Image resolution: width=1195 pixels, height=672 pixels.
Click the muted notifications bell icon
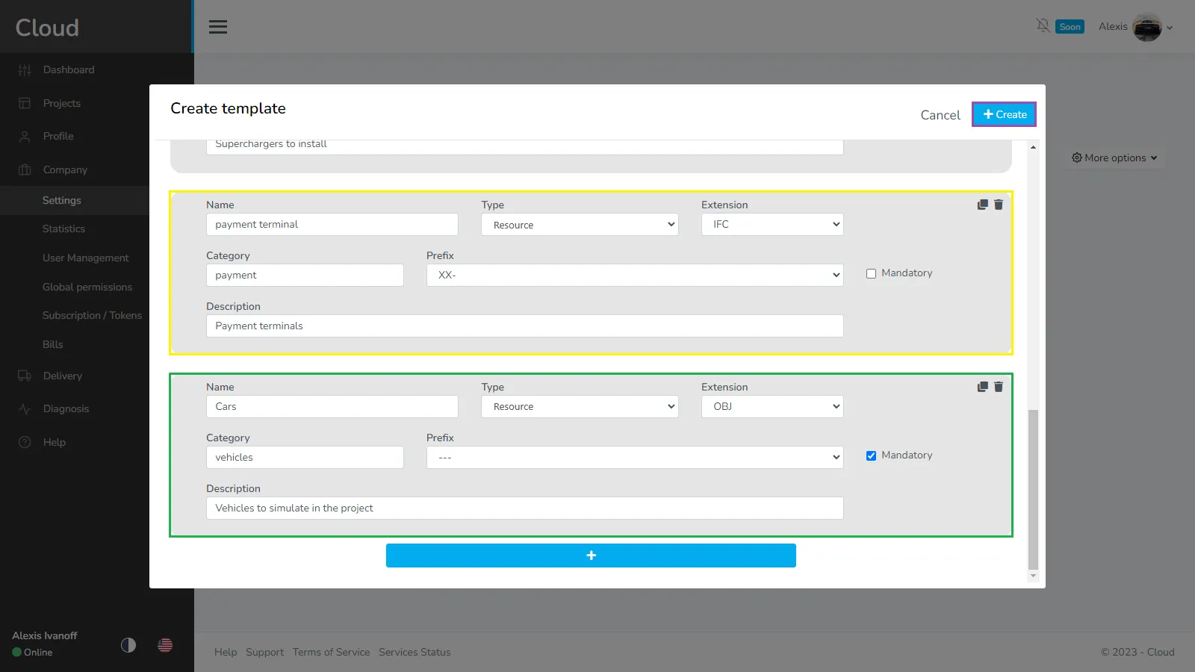(x=1043, y=26)
